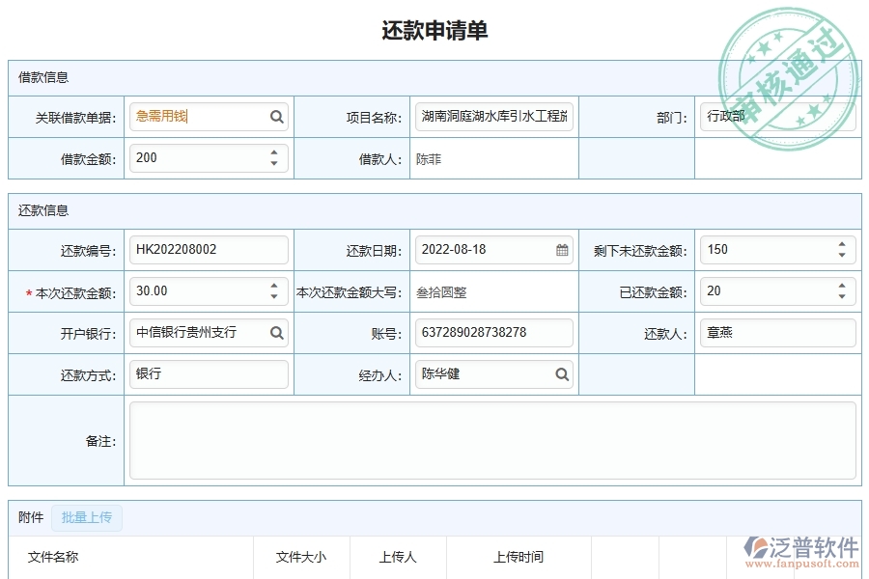Screen dimensions: 869x579
Task: Click the 还款方式 field showing 银行
Action: point(209,373)
